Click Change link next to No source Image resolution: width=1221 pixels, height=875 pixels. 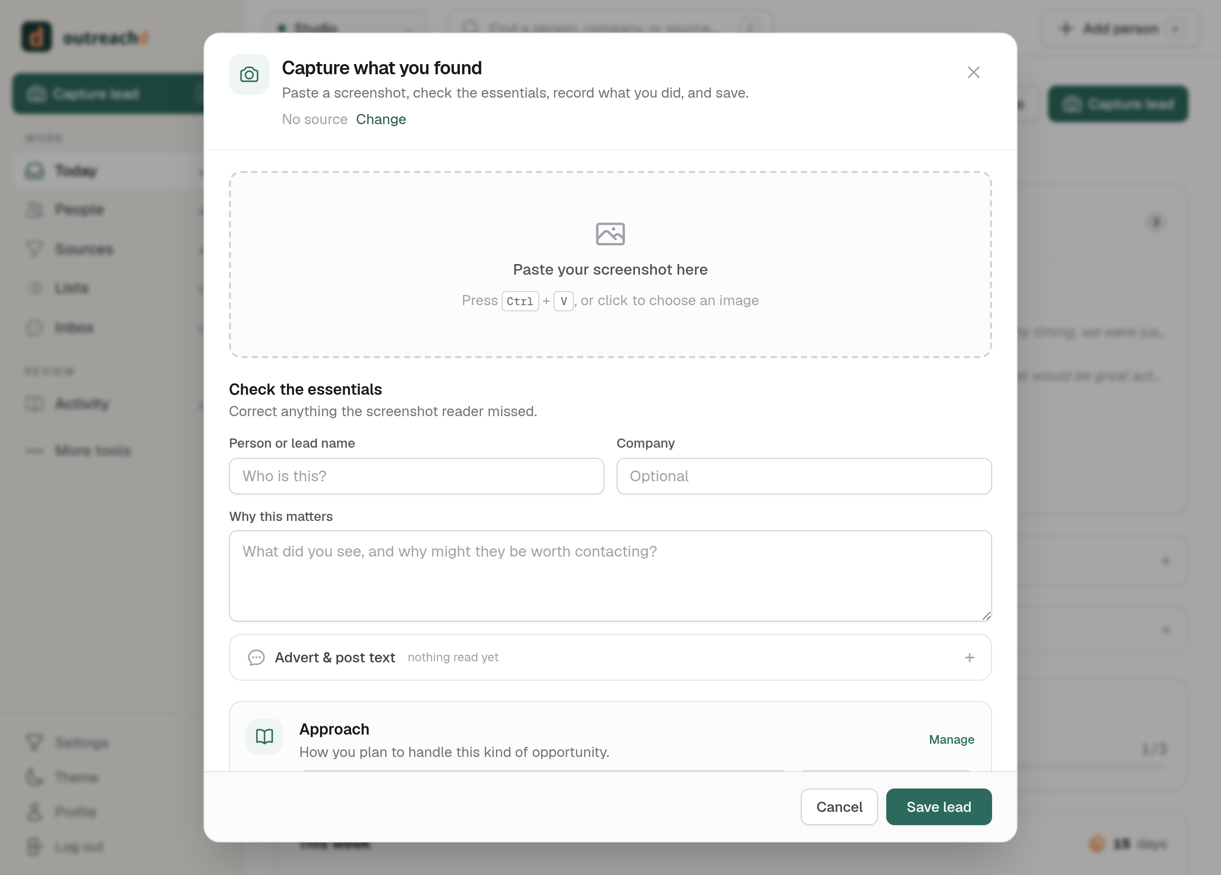click(x=381, y=119)
